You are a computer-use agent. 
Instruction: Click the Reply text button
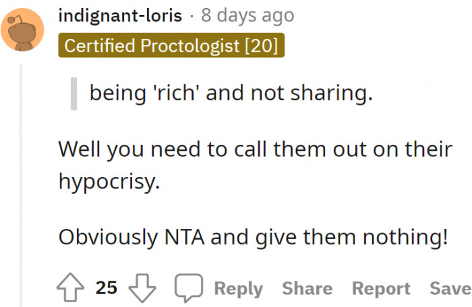tap(238, 288)
